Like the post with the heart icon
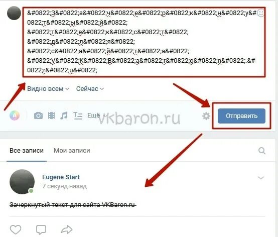Screen dimensions: 278x237 16,229
